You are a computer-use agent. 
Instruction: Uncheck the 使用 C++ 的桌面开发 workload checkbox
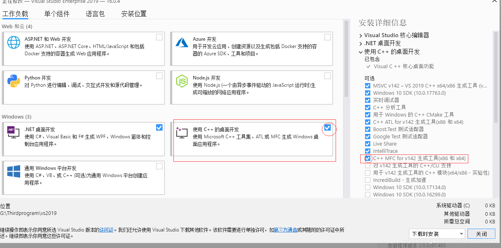328,127
